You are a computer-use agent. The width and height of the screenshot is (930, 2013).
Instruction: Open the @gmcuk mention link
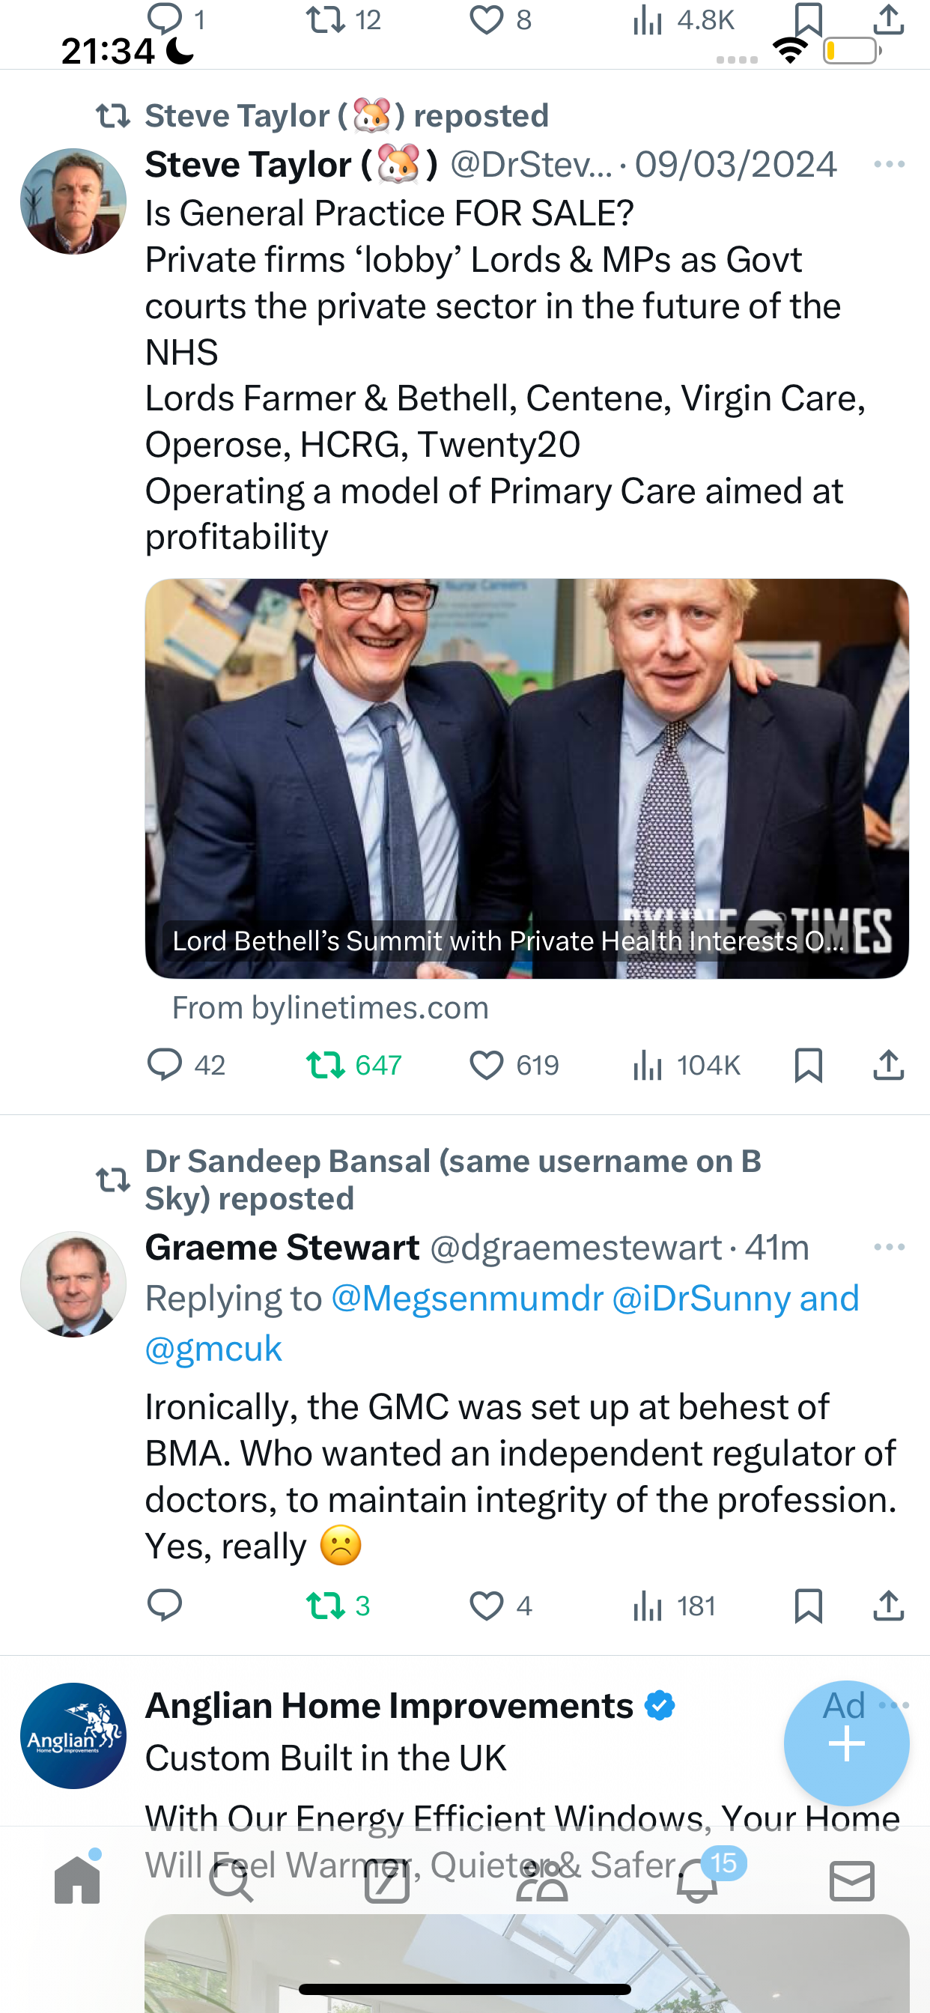213,1349
